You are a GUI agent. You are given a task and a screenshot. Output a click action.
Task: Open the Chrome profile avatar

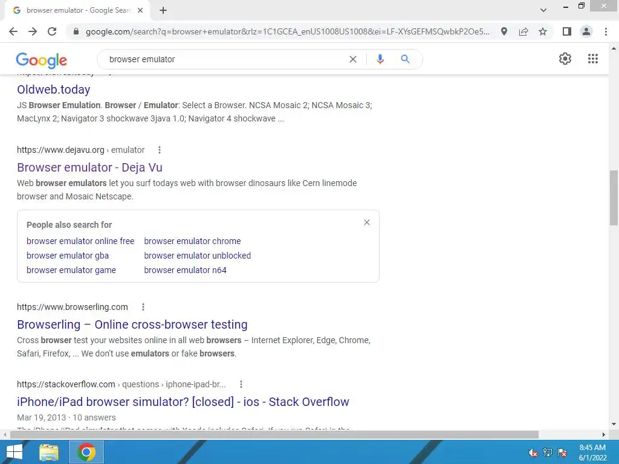(x=586, y=31)
